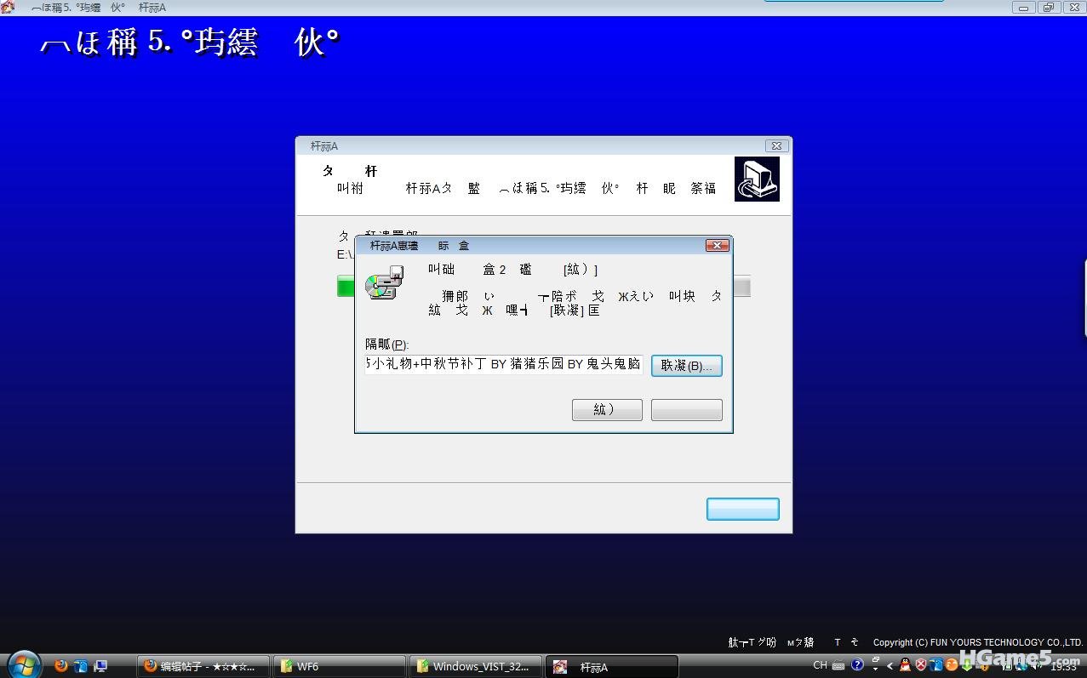
Task: Click the on-screen keyboard icon beside CH
Action: point(838,665)
